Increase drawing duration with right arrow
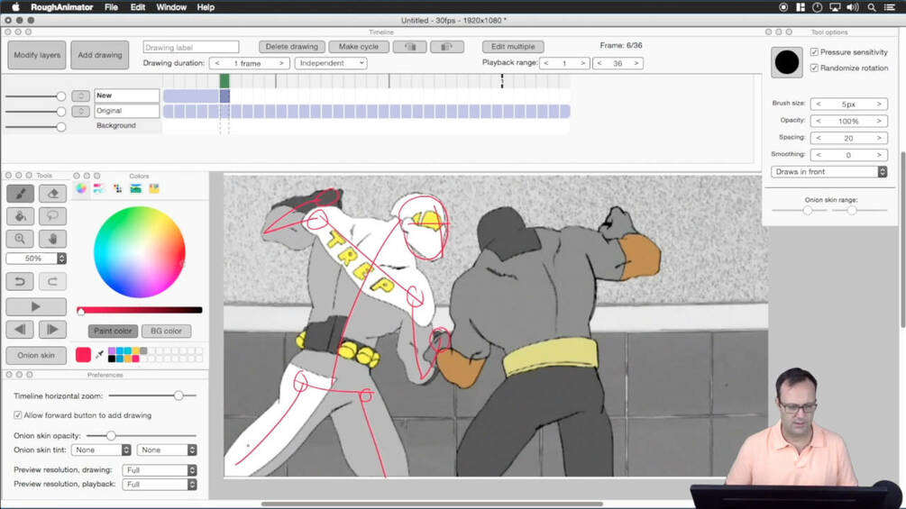906x509 pixels. 281,63
